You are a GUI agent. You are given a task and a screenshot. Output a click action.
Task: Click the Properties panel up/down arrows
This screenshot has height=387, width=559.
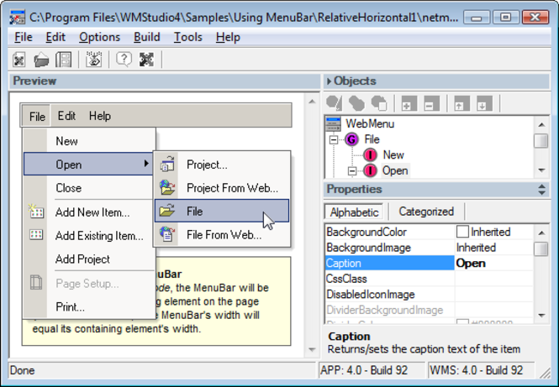click(542, 190)
